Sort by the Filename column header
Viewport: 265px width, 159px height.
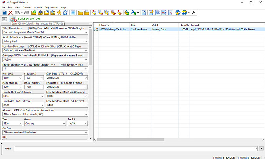pyautogui.click(x=114, y=25)
